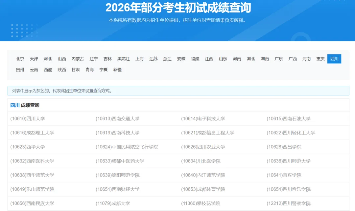Select the 海南 province tab
The height and width of the screenshot is (211, 355).
click(307, 59)
